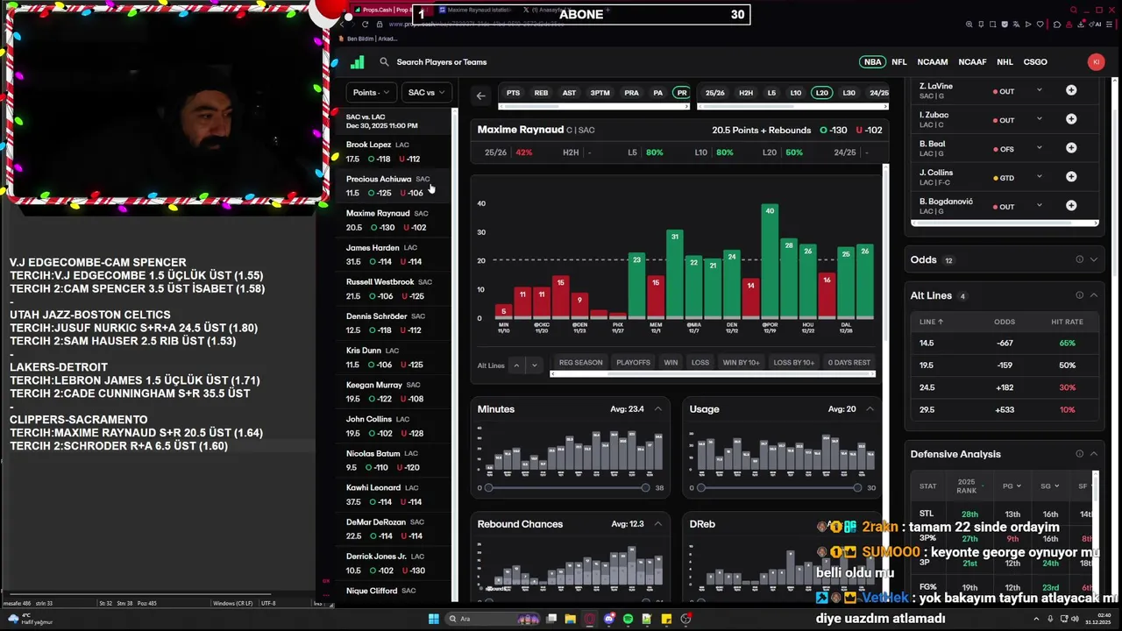Add I. Zubac with the plus icon
The width and height of the screenshot is (1122, 631).
(x=1071, y=119)
